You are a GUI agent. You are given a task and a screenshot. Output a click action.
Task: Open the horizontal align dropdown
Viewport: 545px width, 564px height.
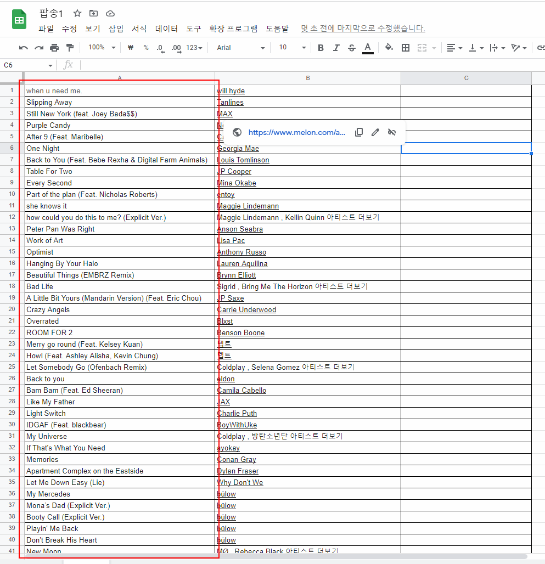click(x=454, y=48)
